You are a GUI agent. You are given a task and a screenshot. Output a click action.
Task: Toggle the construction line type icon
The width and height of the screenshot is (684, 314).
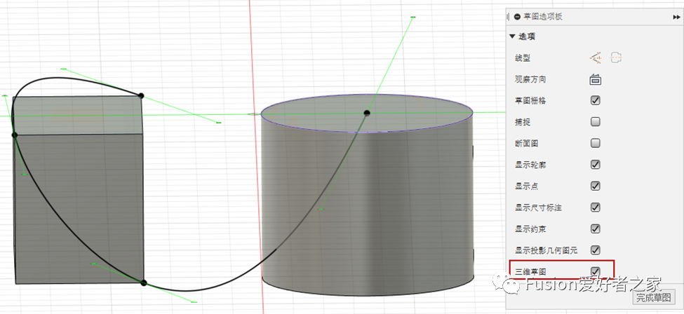[x=596, y=57]
